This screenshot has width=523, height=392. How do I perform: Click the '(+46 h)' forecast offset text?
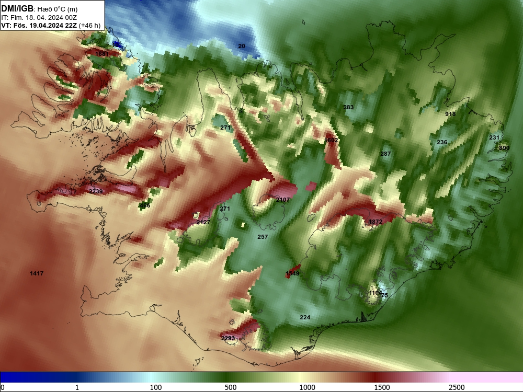[89, 25]
